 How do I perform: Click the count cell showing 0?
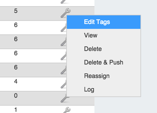click(16, 95)
